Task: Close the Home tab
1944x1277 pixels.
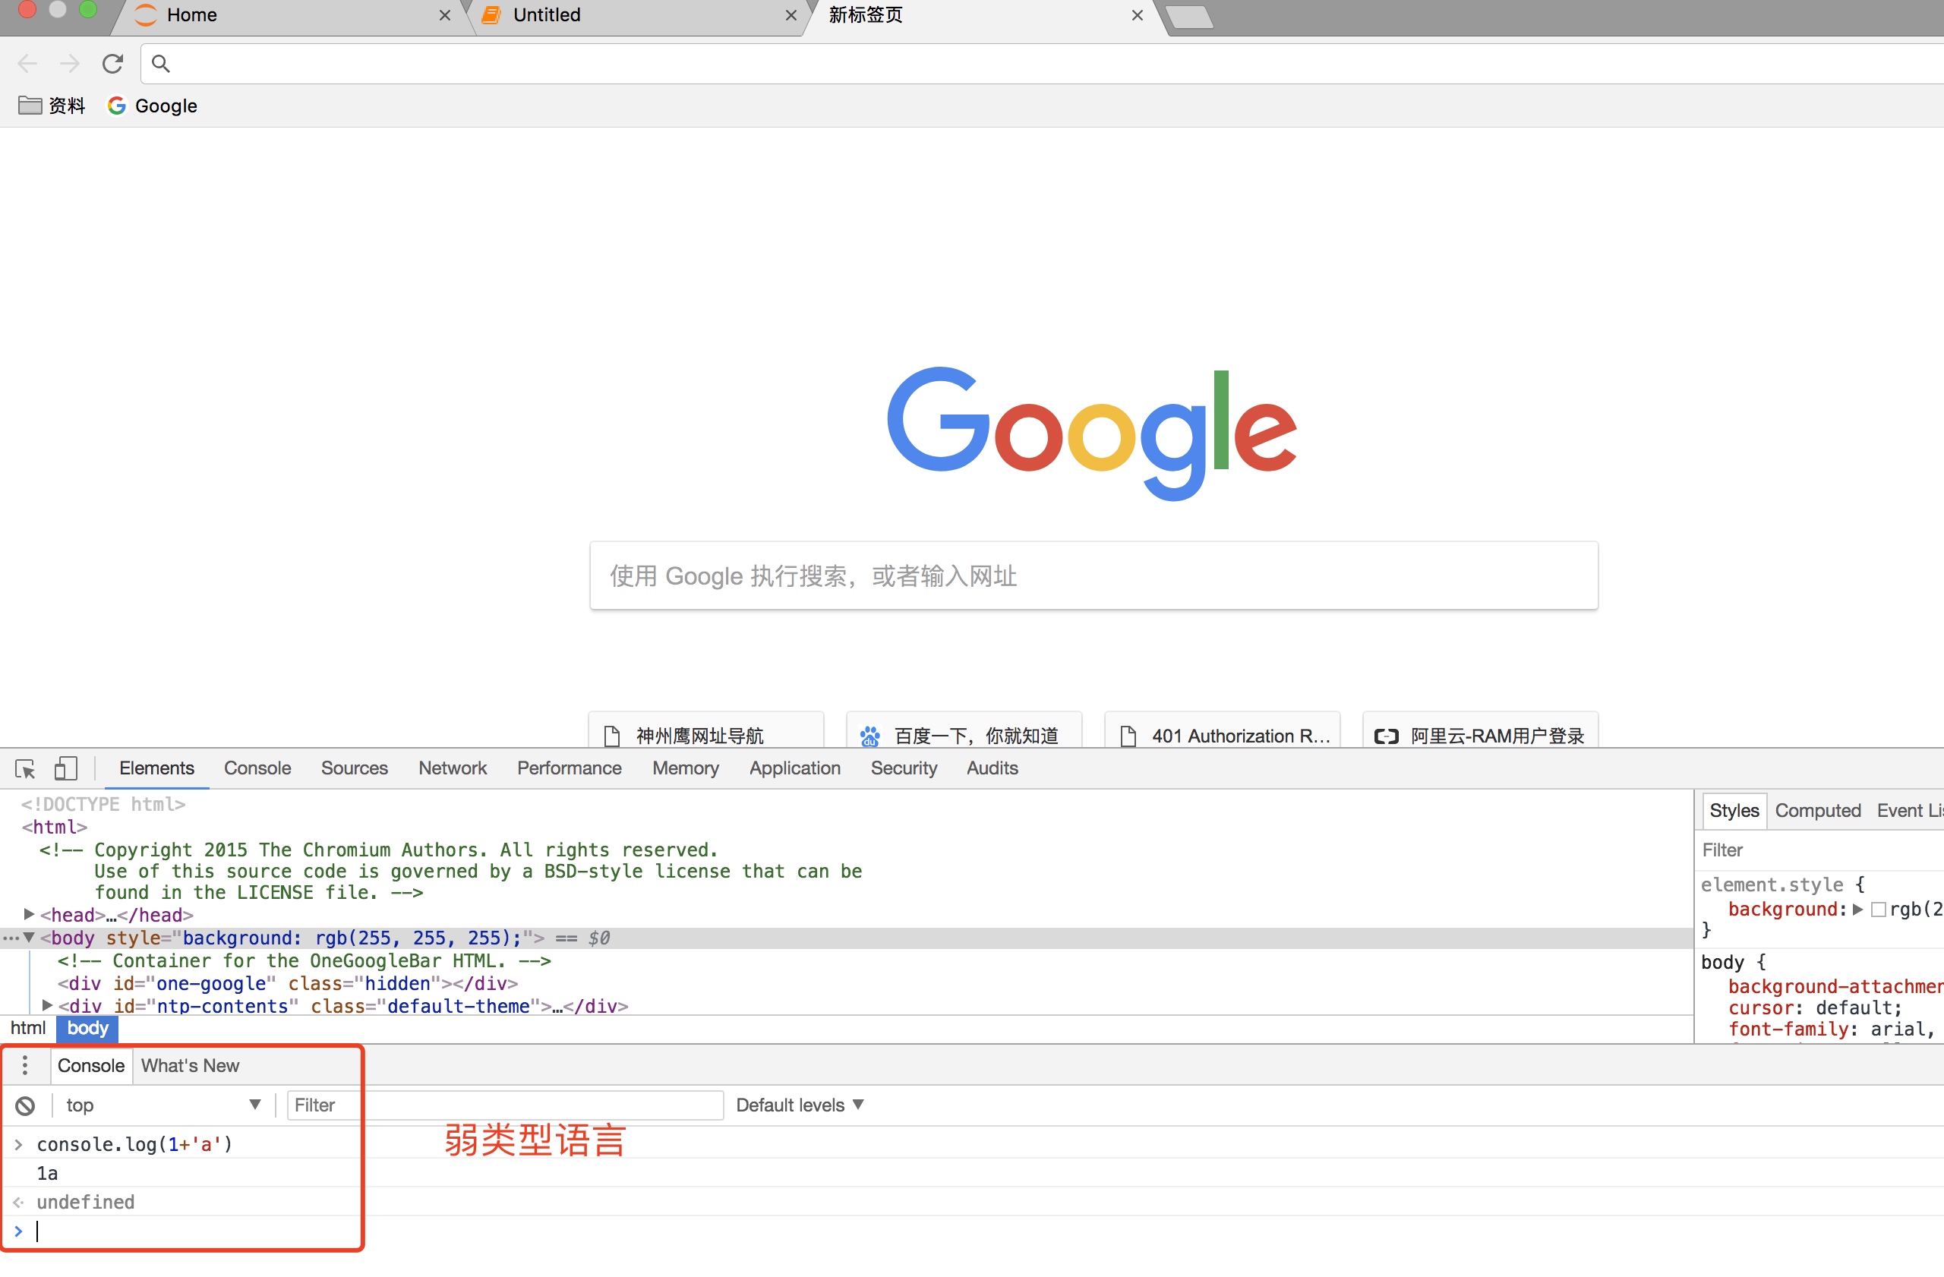Action: tap(444, 15)
